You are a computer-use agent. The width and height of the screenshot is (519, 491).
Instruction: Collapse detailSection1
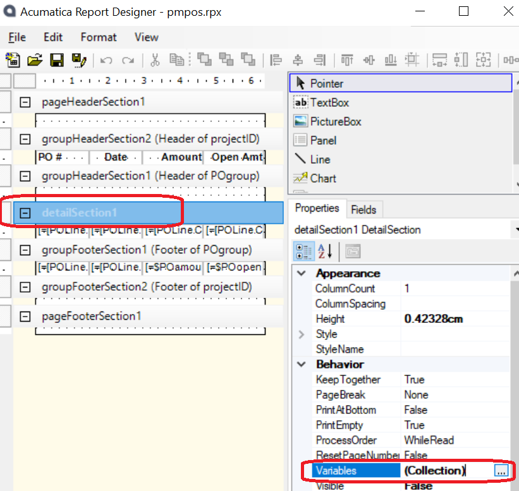click(x=25, y=213)
